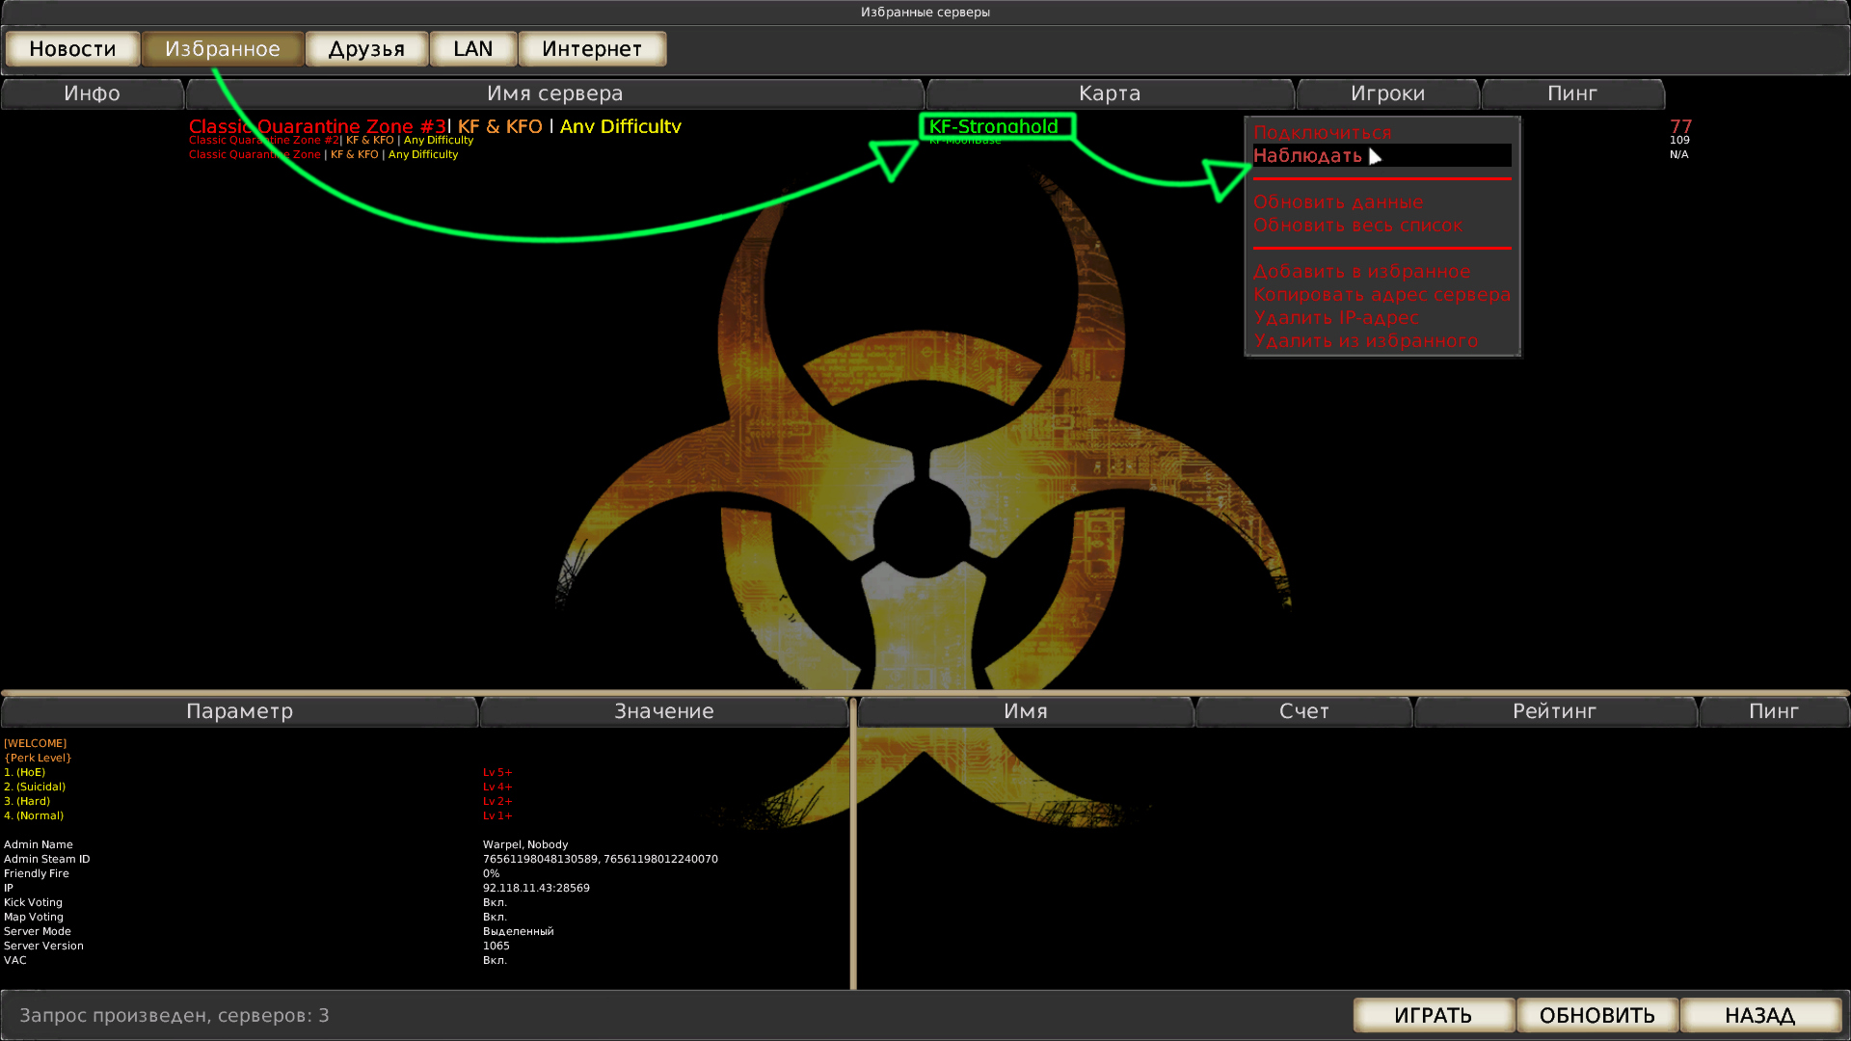This screenshot has height=1041, width=1851.
Task: Click the Счет column header
Action: 1304,711
